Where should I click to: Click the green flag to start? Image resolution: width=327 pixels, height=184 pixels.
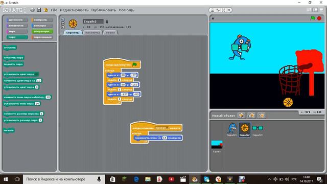coord(313,18)
